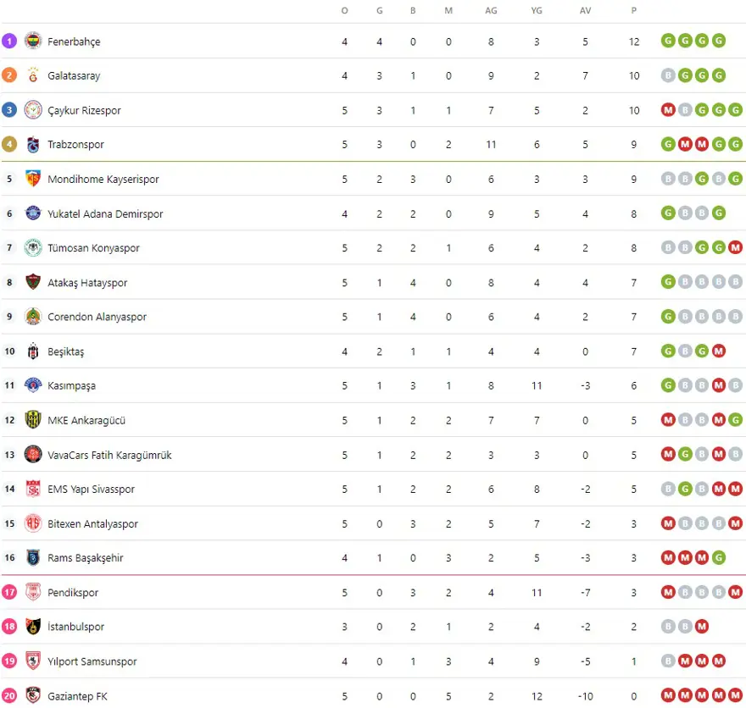Click the Gaziantep FK team logo
This screenshot has width=746, height=708.
pyautogui.click(x=33, y=696)
